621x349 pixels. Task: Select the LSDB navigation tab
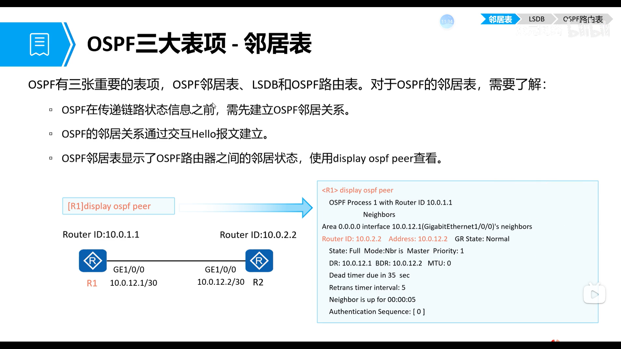click(536, 19)
